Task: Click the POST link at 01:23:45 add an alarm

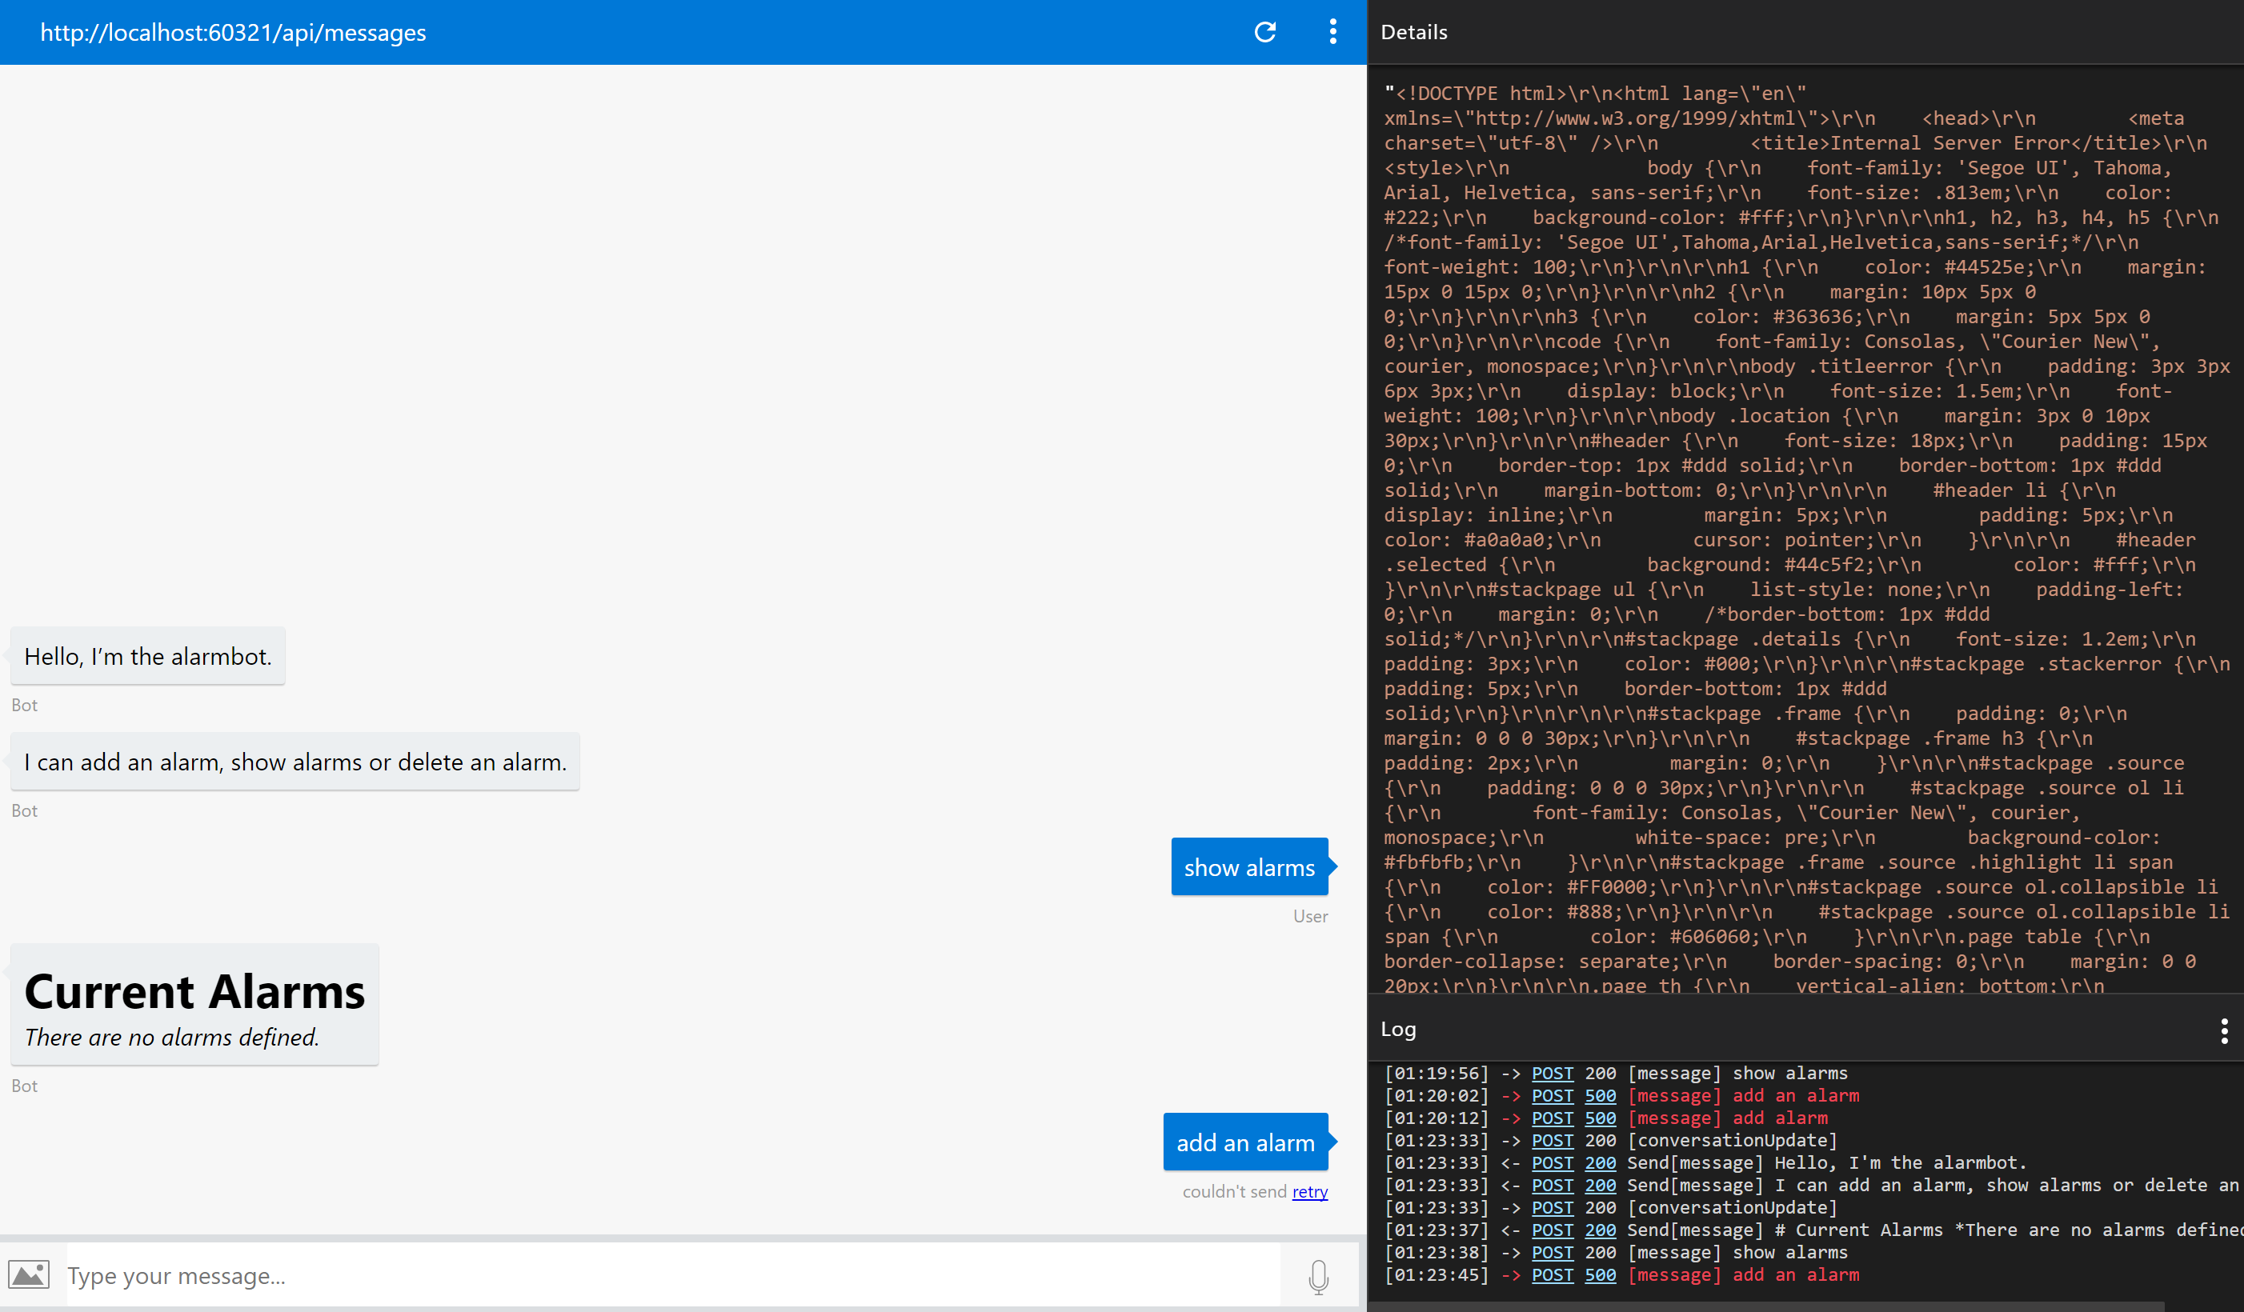Action: 1552,1274
